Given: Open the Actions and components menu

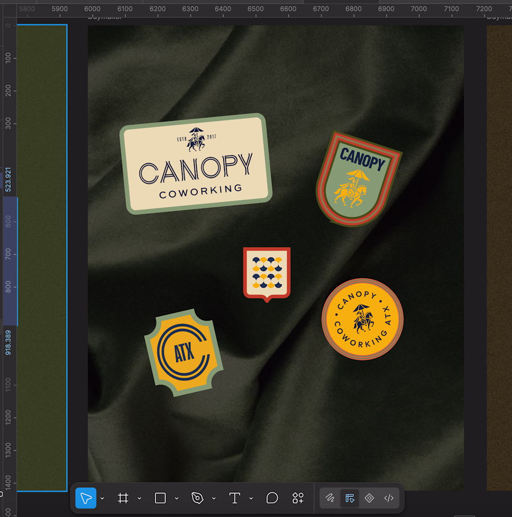Looking at the screenshot, I should point(298,498).
